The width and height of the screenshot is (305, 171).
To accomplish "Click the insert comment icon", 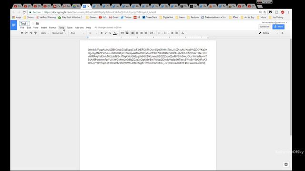I will [127, 33].
